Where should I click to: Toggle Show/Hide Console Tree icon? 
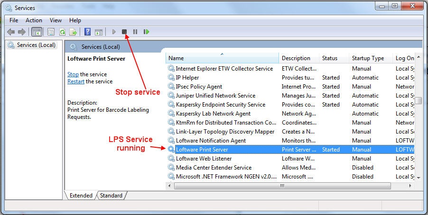click(x=37, y=32)
